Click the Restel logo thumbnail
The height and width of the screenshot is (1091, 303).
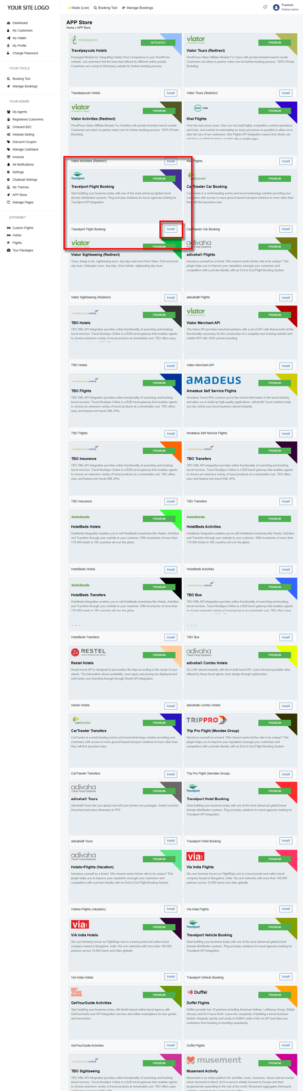[x=88, y=652]
